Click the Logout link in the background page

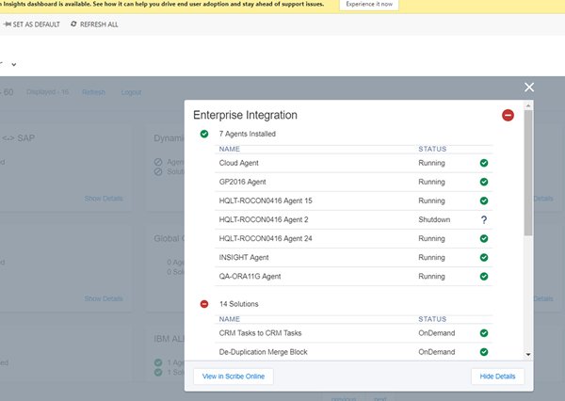(131, 92)
